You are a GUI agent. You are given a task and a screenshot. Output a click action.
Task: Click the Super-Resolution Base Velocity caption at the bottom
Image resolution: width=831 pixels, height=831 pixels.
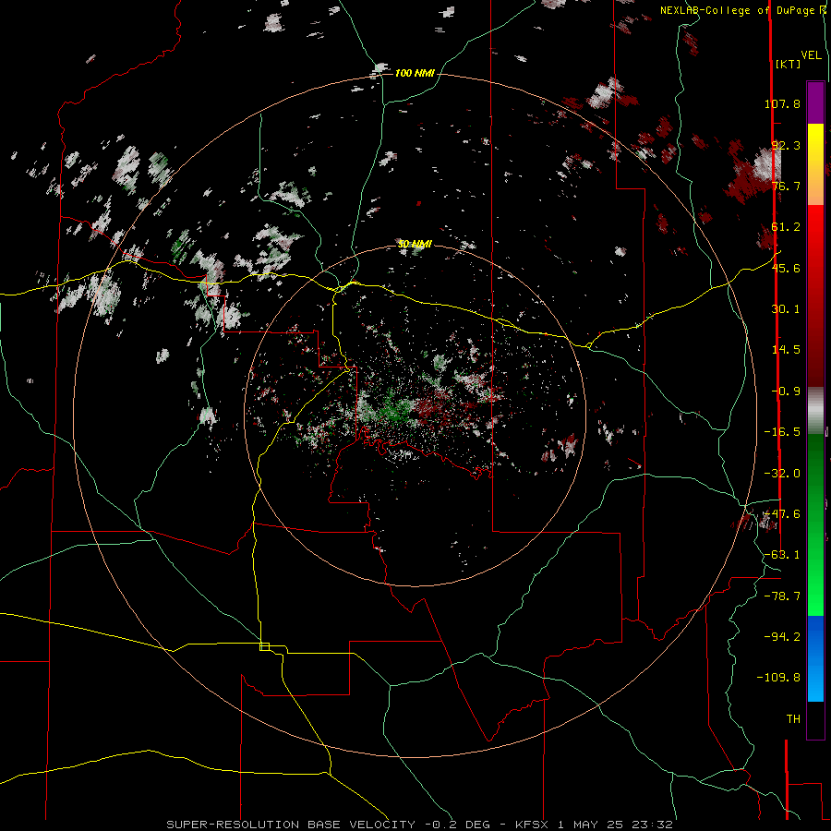pyautogui.click(x=420, y=825)
